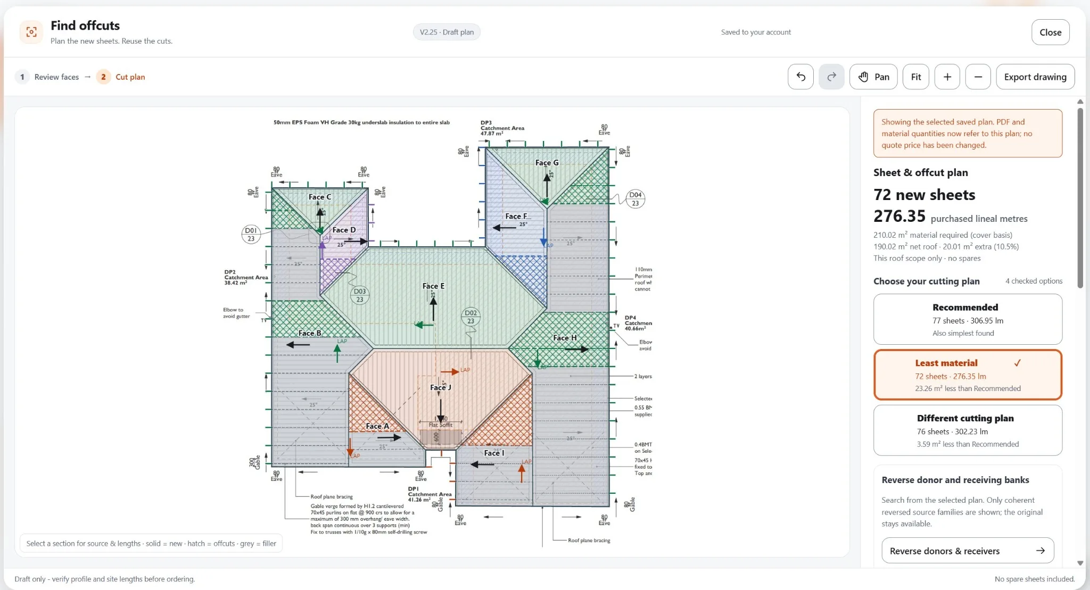Click the undo arrow button

coord(800,77)
